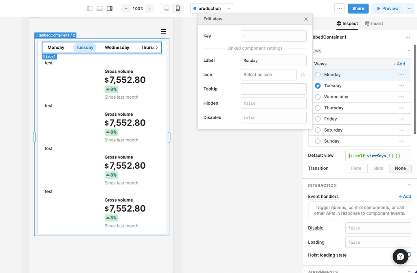Switch to the Insert tab

point(374,24)
